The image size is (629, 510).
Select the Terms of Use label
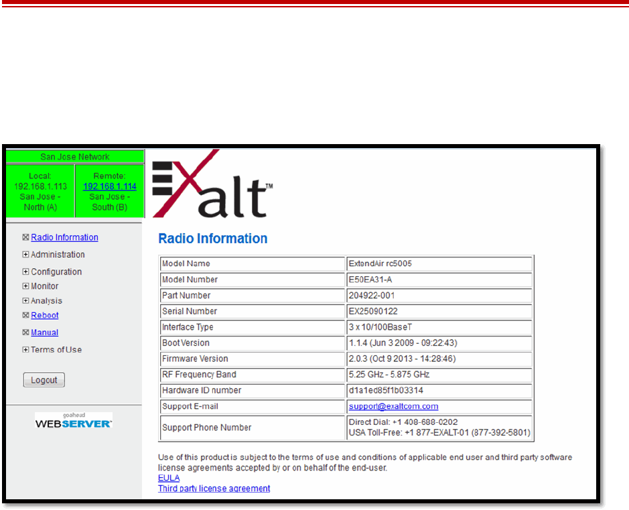coord(56,350)
